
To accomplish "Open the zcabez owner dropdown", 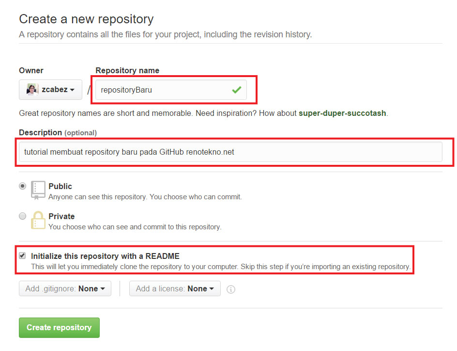I will pyautogui.click(x=51, y=90).
